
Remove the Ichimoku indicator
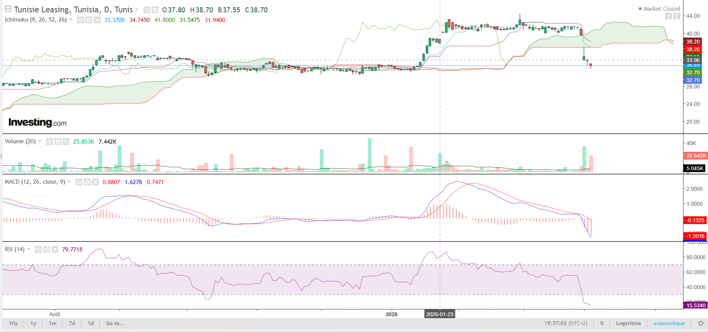point(97,20)
